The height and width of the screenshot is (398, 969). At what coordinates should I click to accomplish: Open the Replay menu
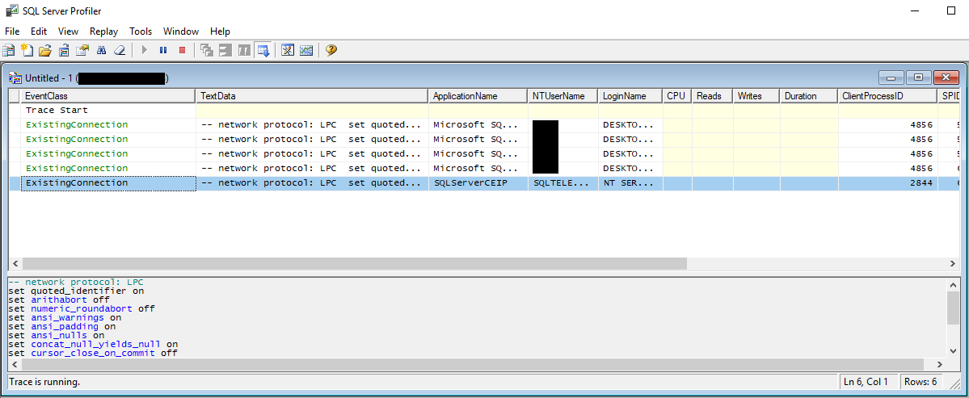point(103,31)
